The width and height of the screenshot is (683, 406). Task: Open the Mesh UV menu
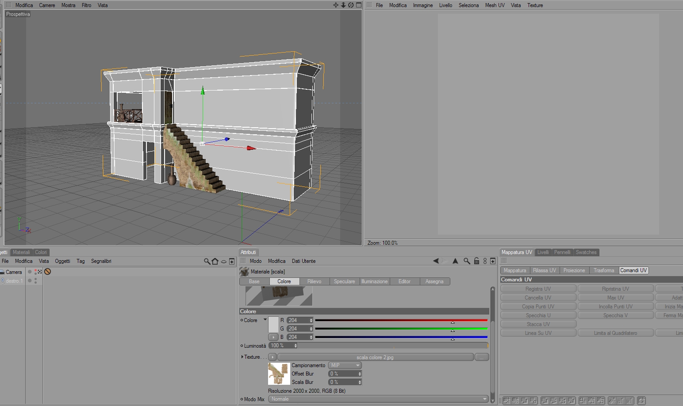coord(495,5)
